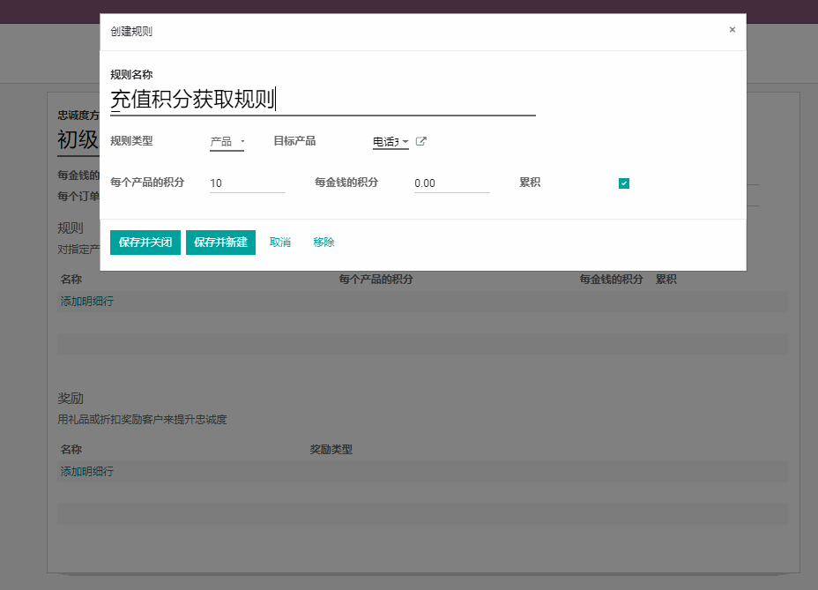818x590 pixels.
Task: Click the 规则名称 text field
Action: click(x=322, y=100)
